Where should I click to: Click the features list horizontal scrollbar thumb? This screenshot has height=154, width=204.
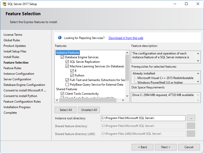coord(88,100)
